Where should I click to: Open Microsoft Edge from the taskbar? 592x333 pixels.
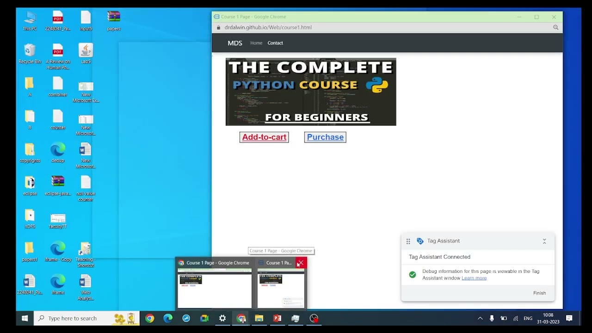(x=168, y=318)
